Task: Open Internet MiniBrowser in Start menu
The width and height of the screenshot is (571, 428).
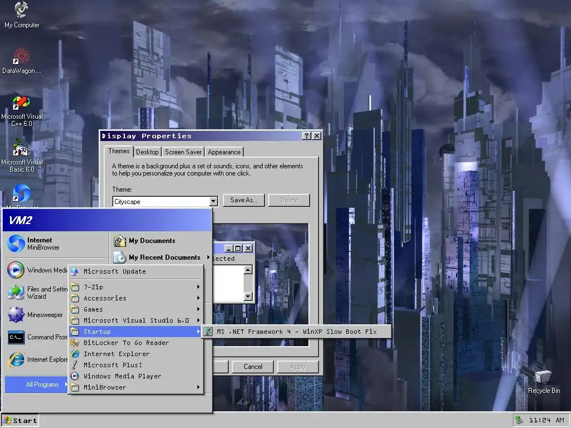Action: pyautogui.click(x=56, y=244)
